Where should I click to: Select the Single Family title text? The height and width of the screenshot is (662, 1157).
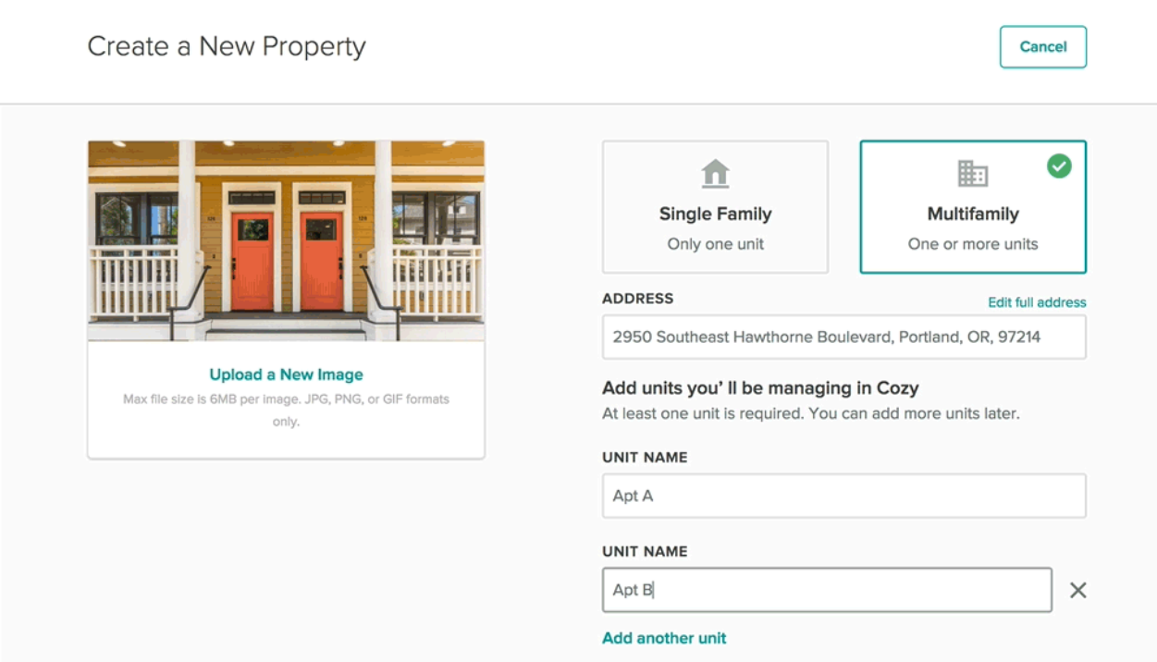tap(715, 214)
